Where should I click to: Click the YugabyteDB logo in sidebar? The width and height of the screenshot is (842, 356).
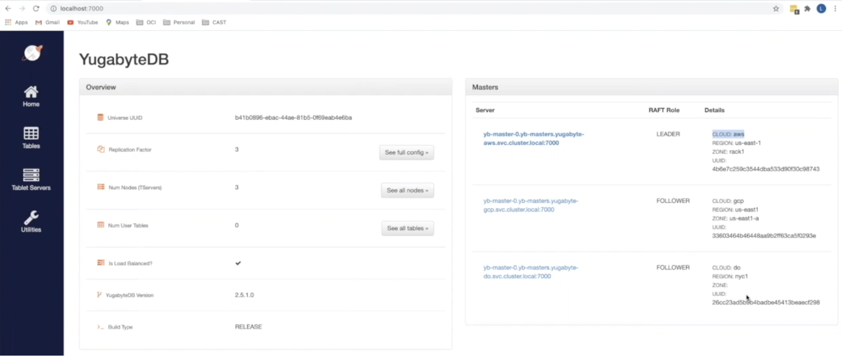tap(33, 53)
